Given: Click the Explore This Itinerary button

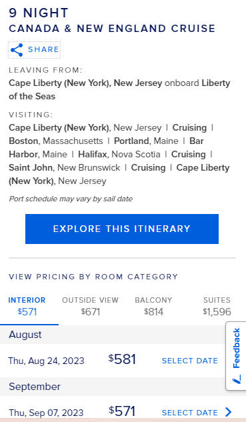Looking at the screenshot, I should pos(122,229).
